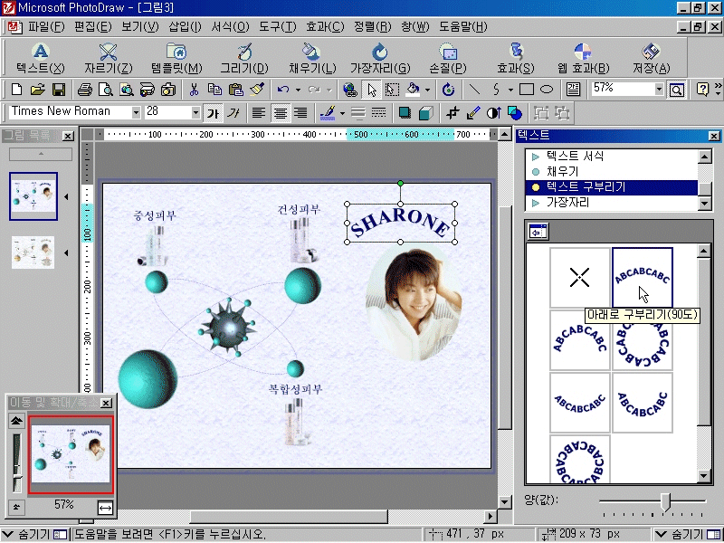The image size is (724, 543).
Task: Select the 채우기 list item
Action: tap(612, 172)
